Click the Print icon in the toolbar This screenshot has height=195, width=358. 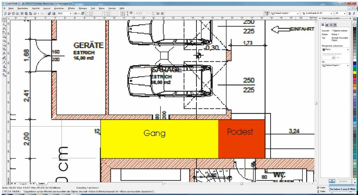[17, 13]
